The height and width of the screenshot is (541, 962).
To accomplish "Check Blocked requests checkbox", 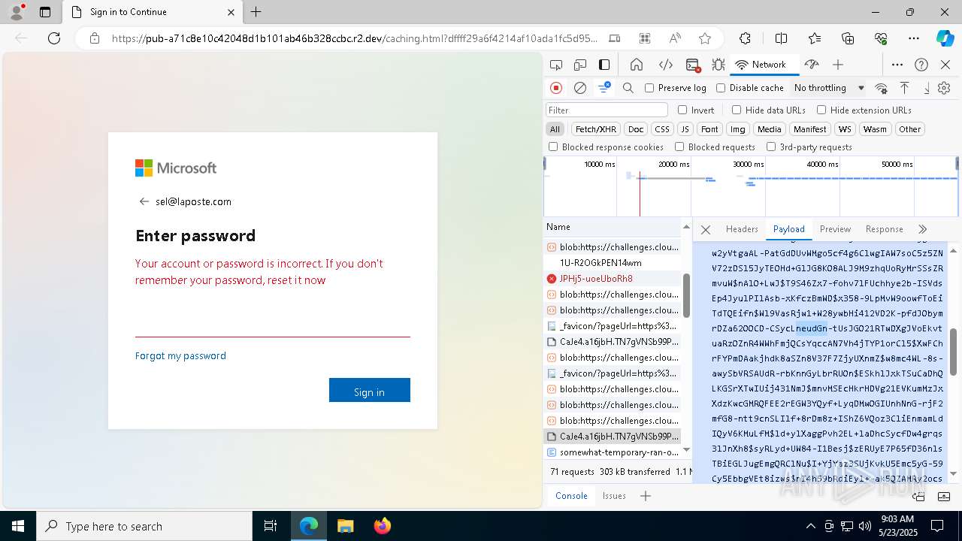I will pos(679,147).
